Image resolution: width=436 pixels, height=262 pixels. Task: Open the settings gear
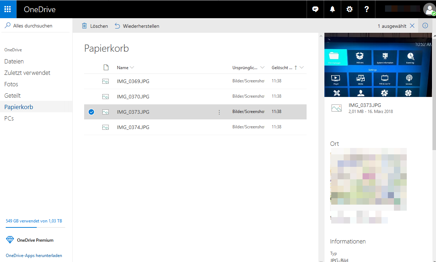[349, 9]
